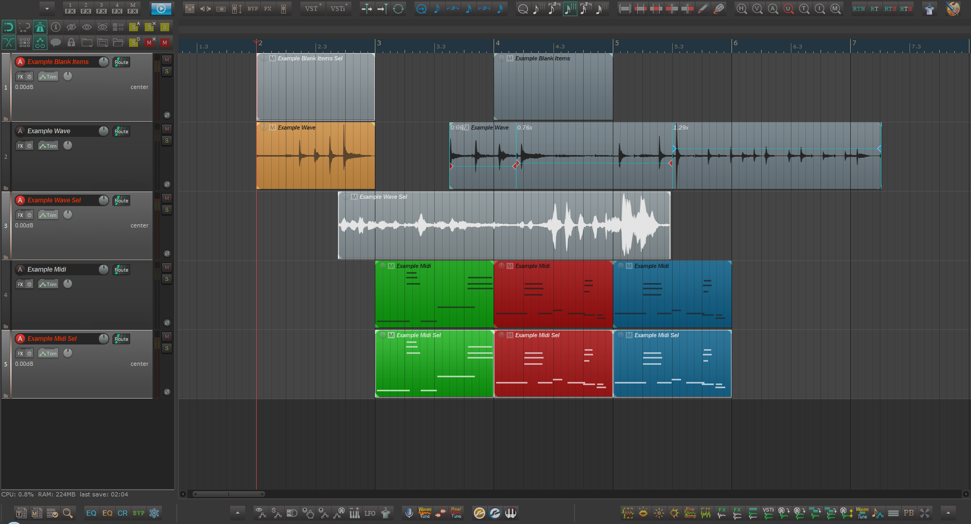971x524 pixels.
Task: Click the VSTi add button
Action: (x=338, y=9)
